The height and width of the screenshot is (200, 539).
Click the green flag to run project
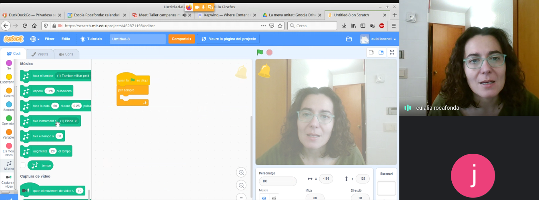coord(260,52)
